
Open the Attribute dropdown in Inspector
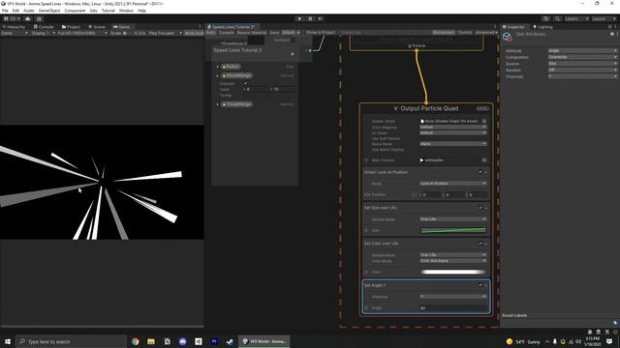[x=582, y=50]
